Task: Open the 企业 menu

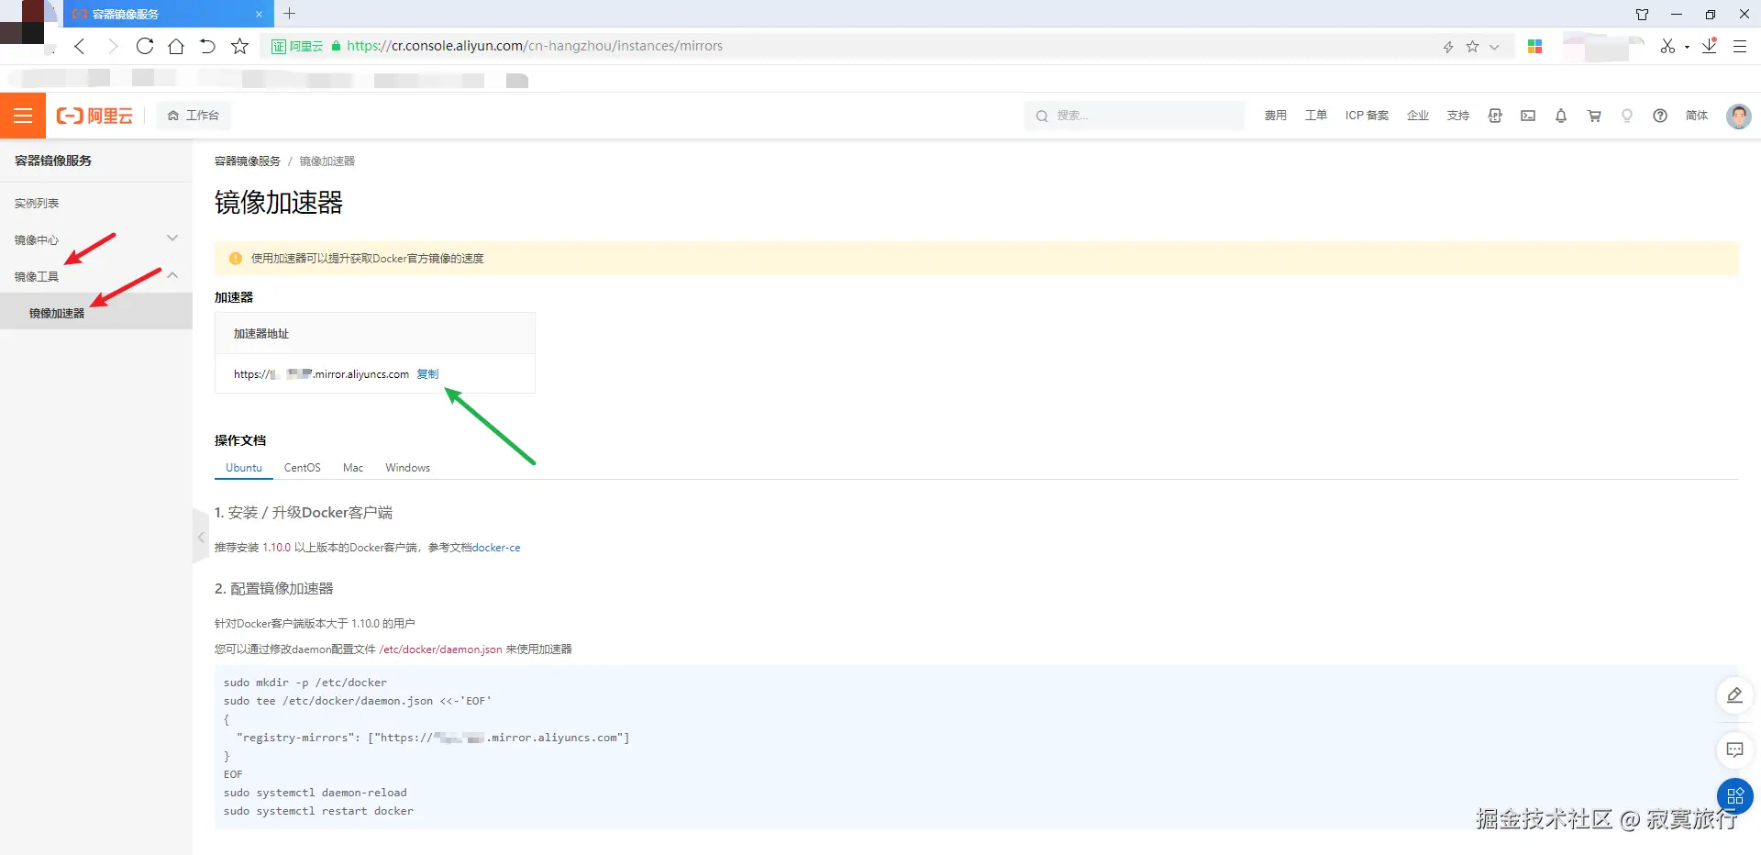Action: point(1418,116)
